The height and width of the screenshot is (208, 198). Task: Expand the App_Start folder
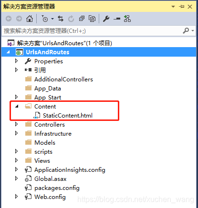16,97
